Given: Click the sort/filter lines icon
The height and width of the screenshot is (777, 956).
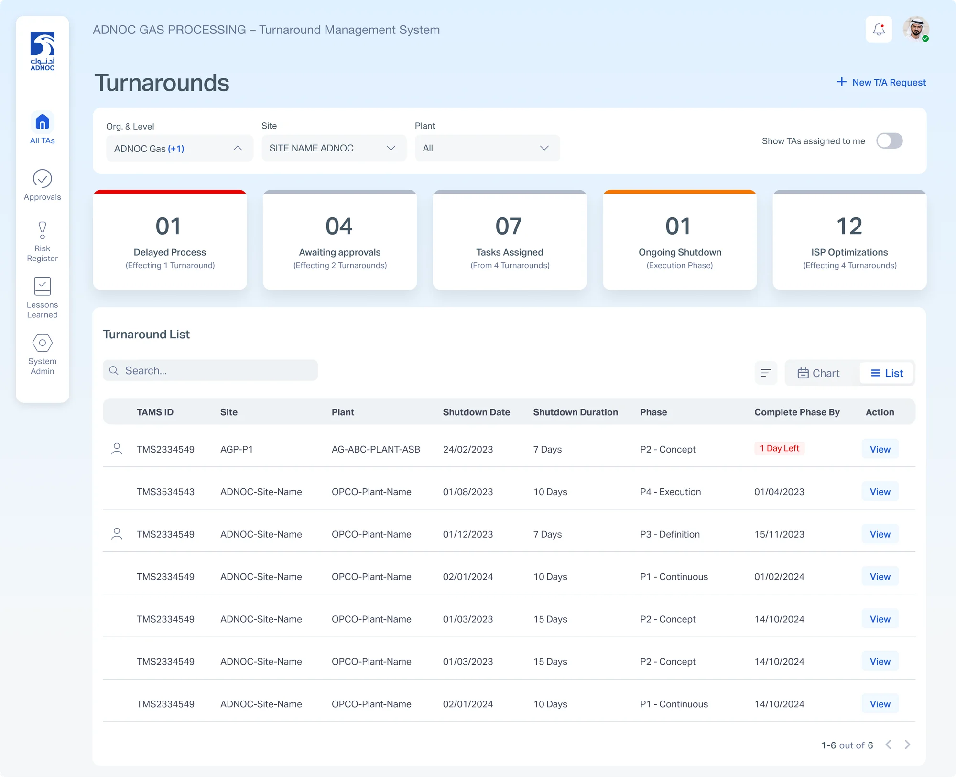Looking at the screenshot, I should point(766,373).
